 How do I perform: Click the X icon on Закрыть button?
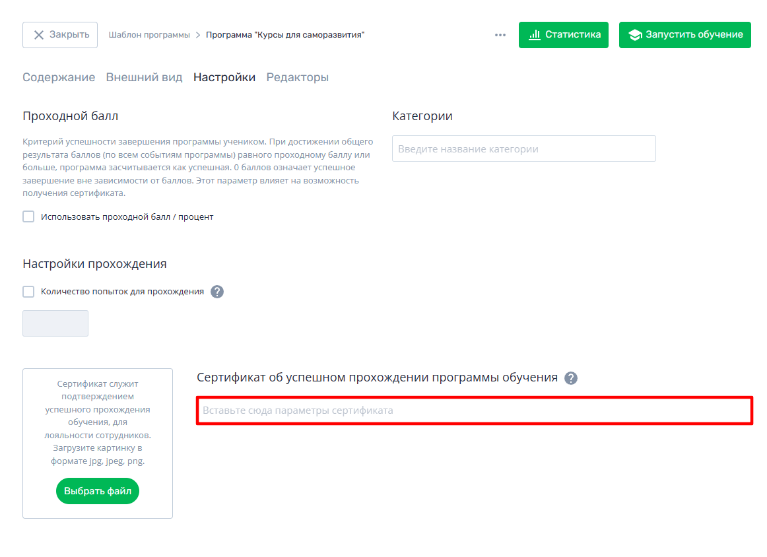39,35
